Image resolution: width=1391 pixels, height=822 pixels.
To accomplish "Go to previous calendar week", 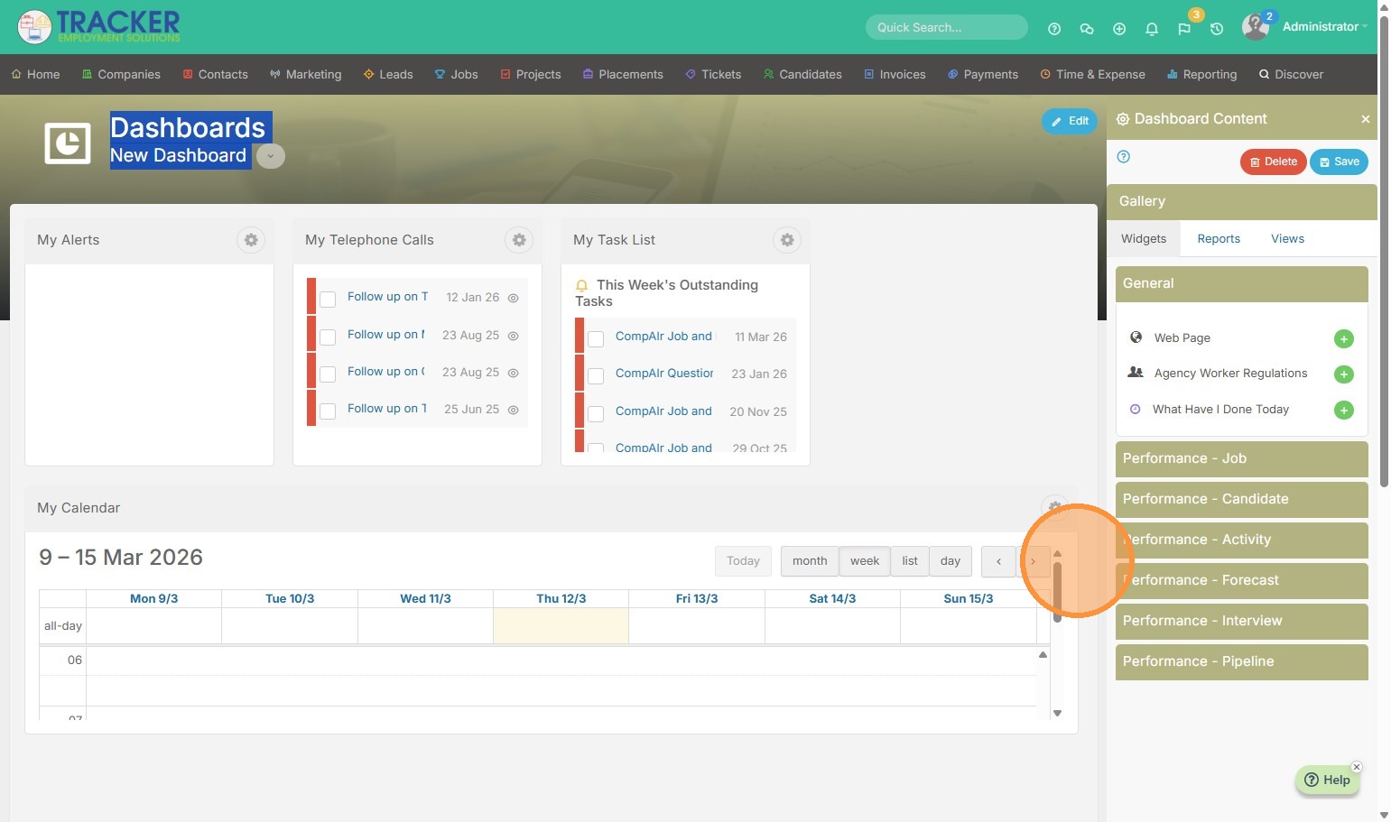I will [998, 561].
